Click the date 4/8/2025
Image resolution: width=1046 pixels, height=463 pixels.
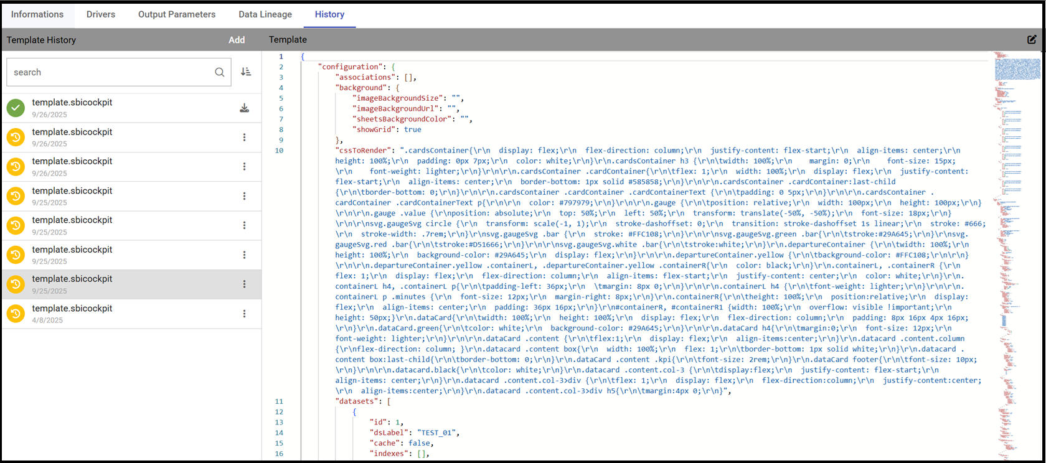47,320
